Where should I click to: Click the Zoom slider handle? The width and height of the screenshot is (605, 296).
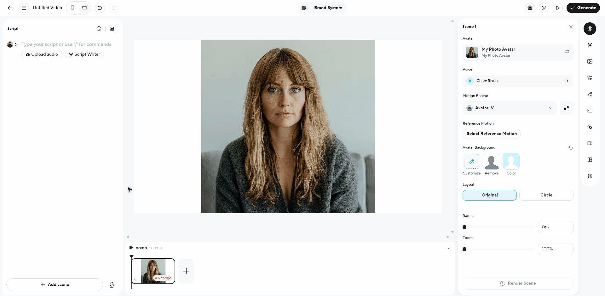coord(464,249)
